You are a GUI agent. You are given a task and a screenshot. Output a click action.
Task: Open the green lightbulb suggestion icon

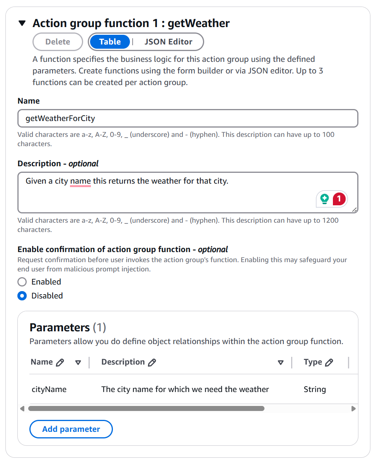click(324, 199)
